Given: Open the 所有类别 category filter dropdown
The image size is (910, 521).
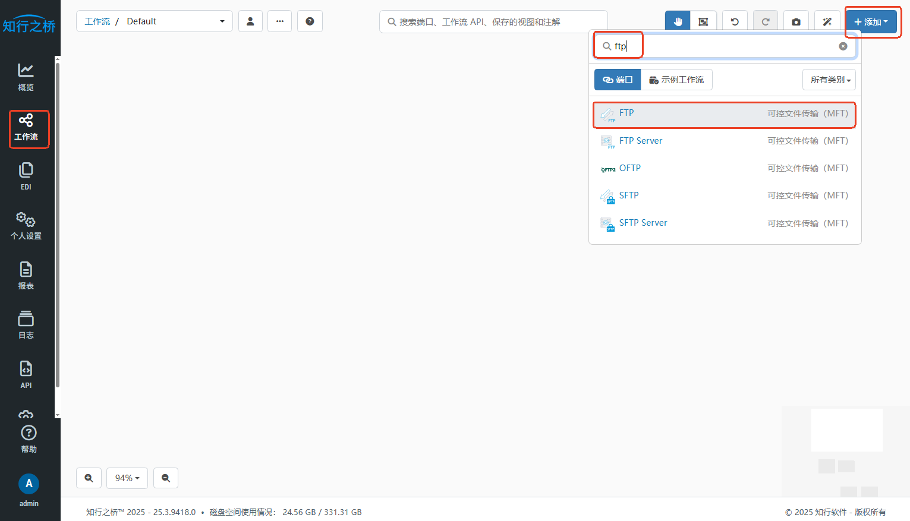Looking at the screenshot, I should [829, 80].
